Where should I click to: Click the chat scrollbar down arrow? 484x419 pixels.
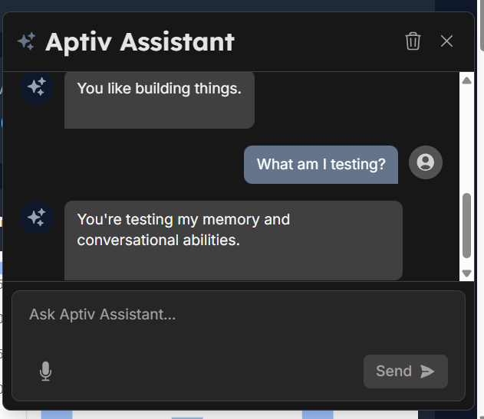[x=466, y=273]
